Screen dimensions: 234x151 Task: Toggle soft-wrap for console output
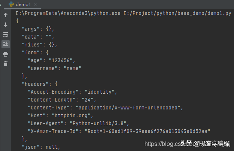[6, 34]
